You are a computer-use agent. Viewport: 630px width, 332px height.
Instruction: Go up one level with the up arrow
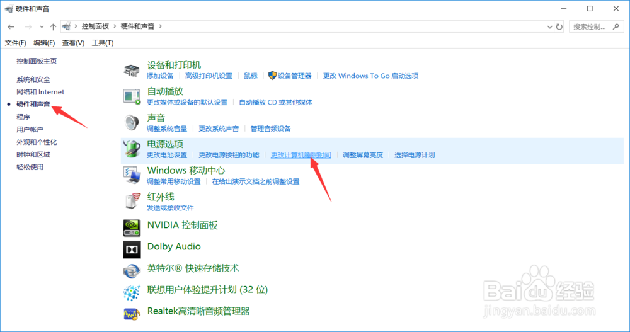[x=53, y=26]
